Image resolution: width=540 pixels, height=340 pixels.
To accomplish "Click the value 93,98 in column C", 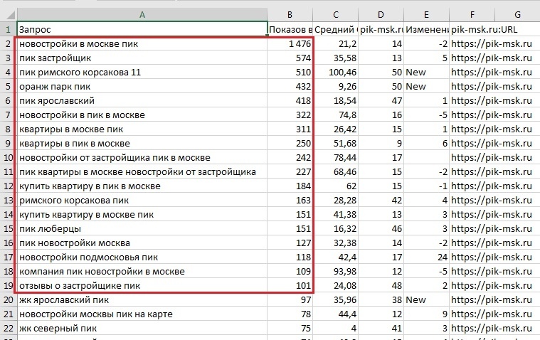I will coord(335,272).
